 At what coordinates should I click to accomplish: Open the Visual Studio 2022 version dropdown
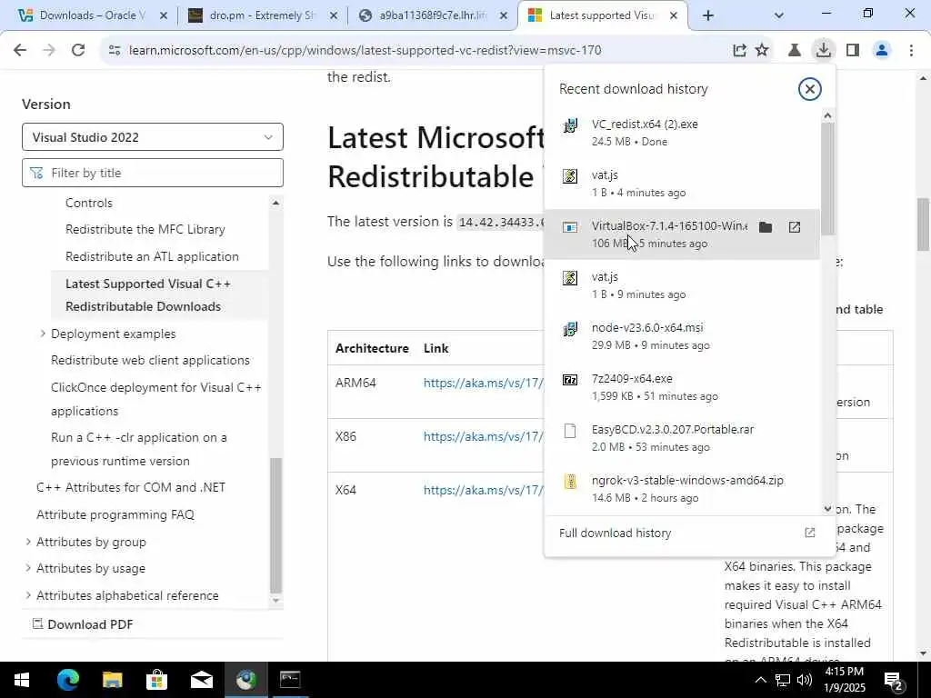pyautogui.click(x=153, y=137)
